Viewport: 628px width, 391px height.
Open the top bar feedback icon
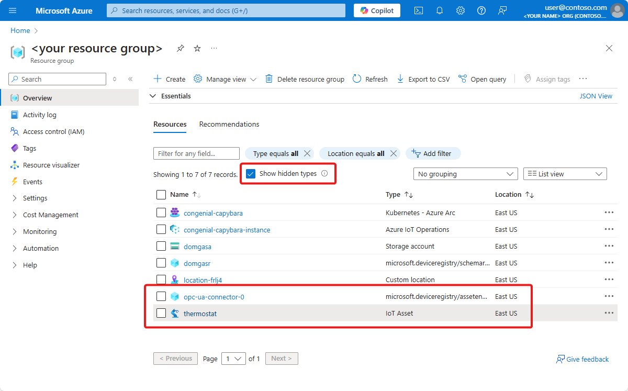coord(502,10)
